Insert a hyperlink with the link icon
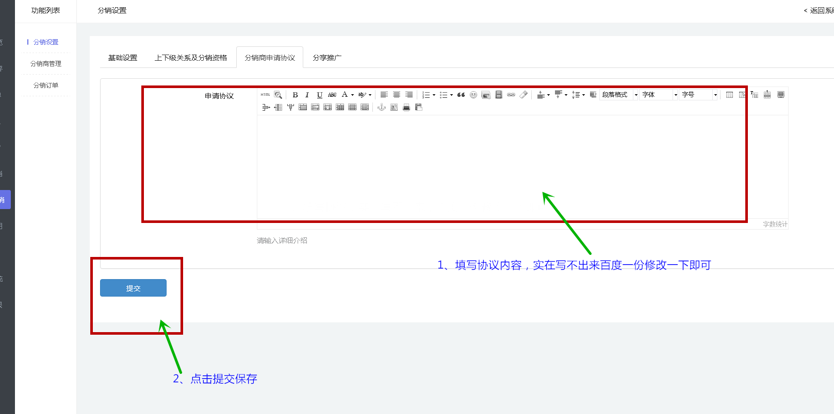The height and width of the screenshot is (414, 834). [511, 95]
